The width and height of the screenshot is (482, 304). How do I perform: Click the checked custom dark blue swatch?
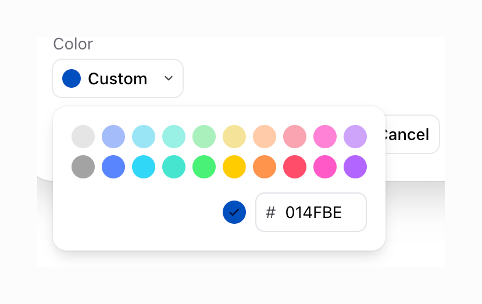tap(234, 212)
